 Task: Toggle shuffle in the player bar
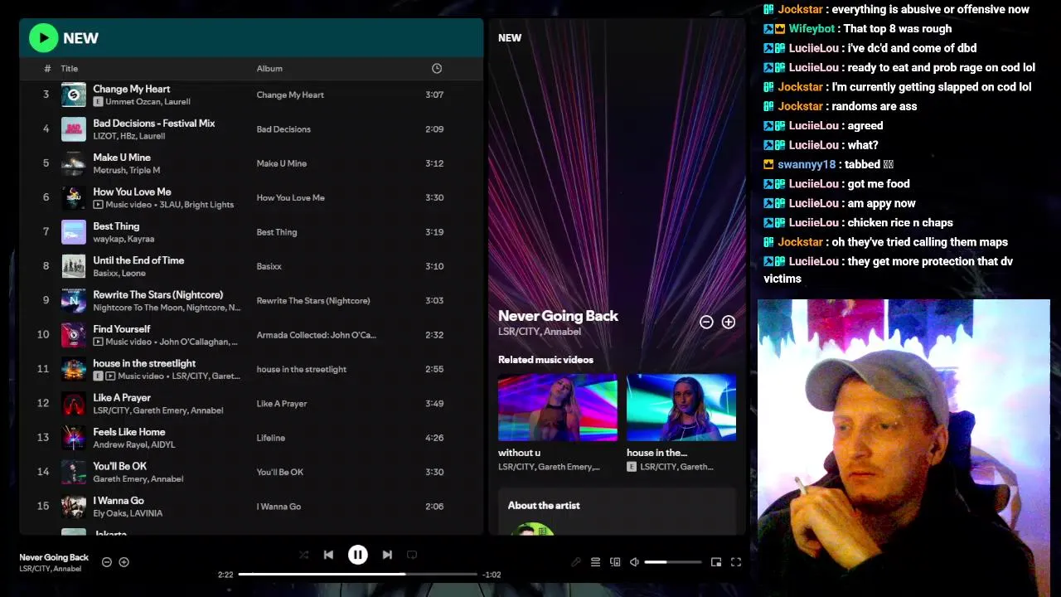tap(303, 555)
